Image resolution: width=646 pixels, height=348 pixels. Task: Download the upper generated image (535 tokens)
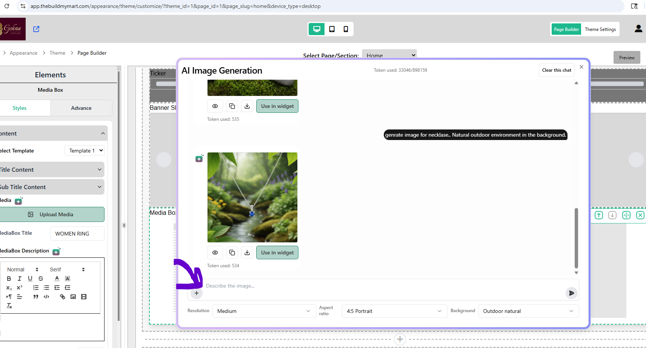click(x=247, y=106)
